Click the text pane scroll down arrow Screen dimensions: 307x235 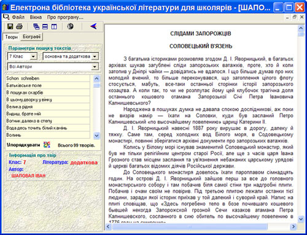(x=301, y=219)
